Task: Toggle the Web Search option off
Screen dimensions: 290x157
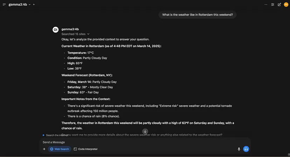Action: [60, 149]
